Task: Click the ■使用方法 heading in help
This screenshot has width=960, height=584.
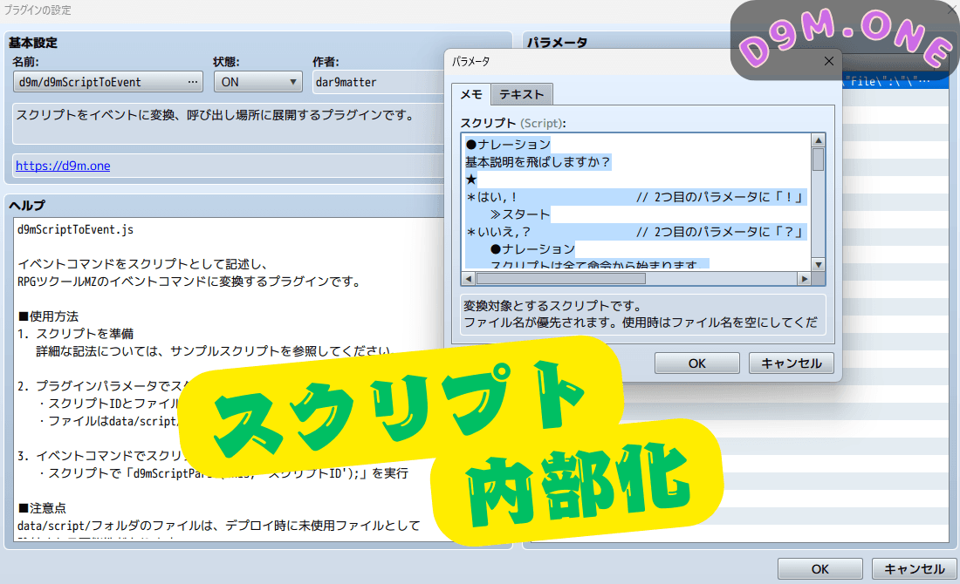Action: tap(48, 316)
